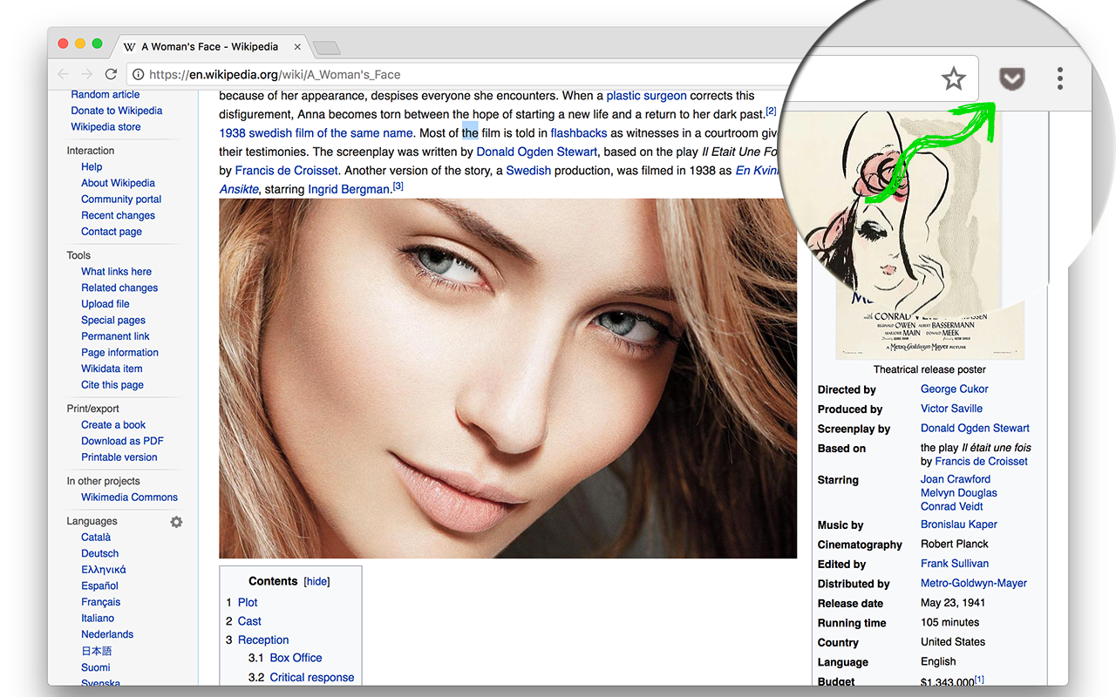Open Metro-Goldwyn-Mayer distributor link
The image size is (1116, 697).
(x=974, y=583)
